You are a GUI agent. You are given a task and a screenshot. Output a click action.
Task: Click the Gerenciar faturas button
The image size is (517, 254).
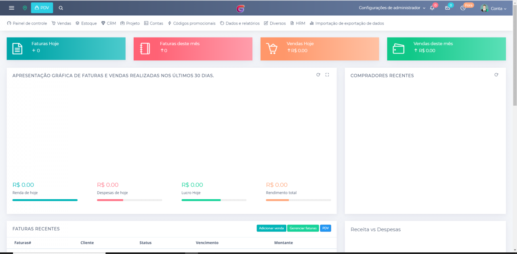[x=303, y=228]
